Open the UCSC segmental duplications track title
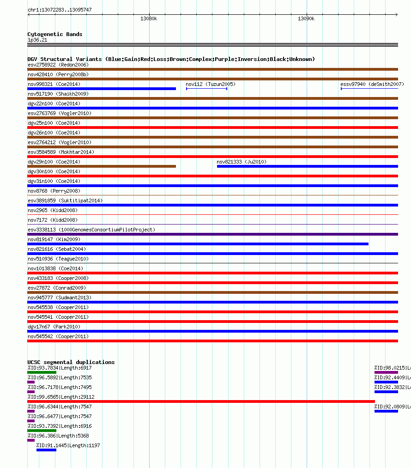 pos(71,362)
